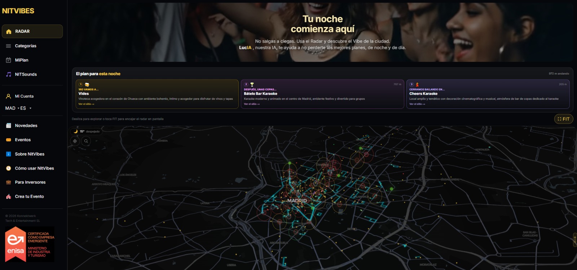This screenshot has width=577, height=270.
Task: Click the circus tent icon beside Crea tu Evento
Action: click(x=9, y=197)
